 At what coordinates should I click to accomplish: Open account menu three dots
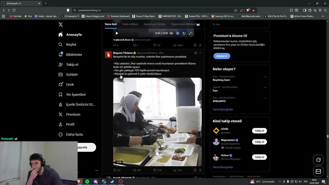(97, 170)
